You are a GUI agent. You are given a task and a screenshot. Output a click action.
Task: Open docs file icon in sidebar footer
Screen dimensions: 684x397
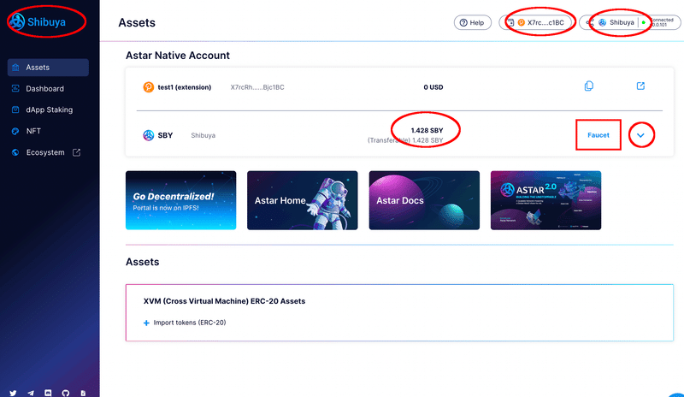[x=83, y=393]
